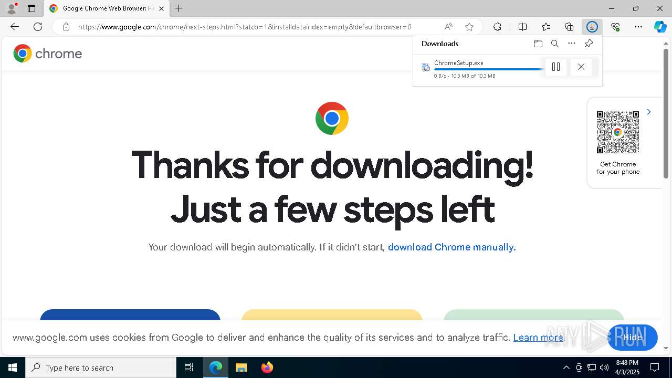Open the Collections icon

(569, 27)
